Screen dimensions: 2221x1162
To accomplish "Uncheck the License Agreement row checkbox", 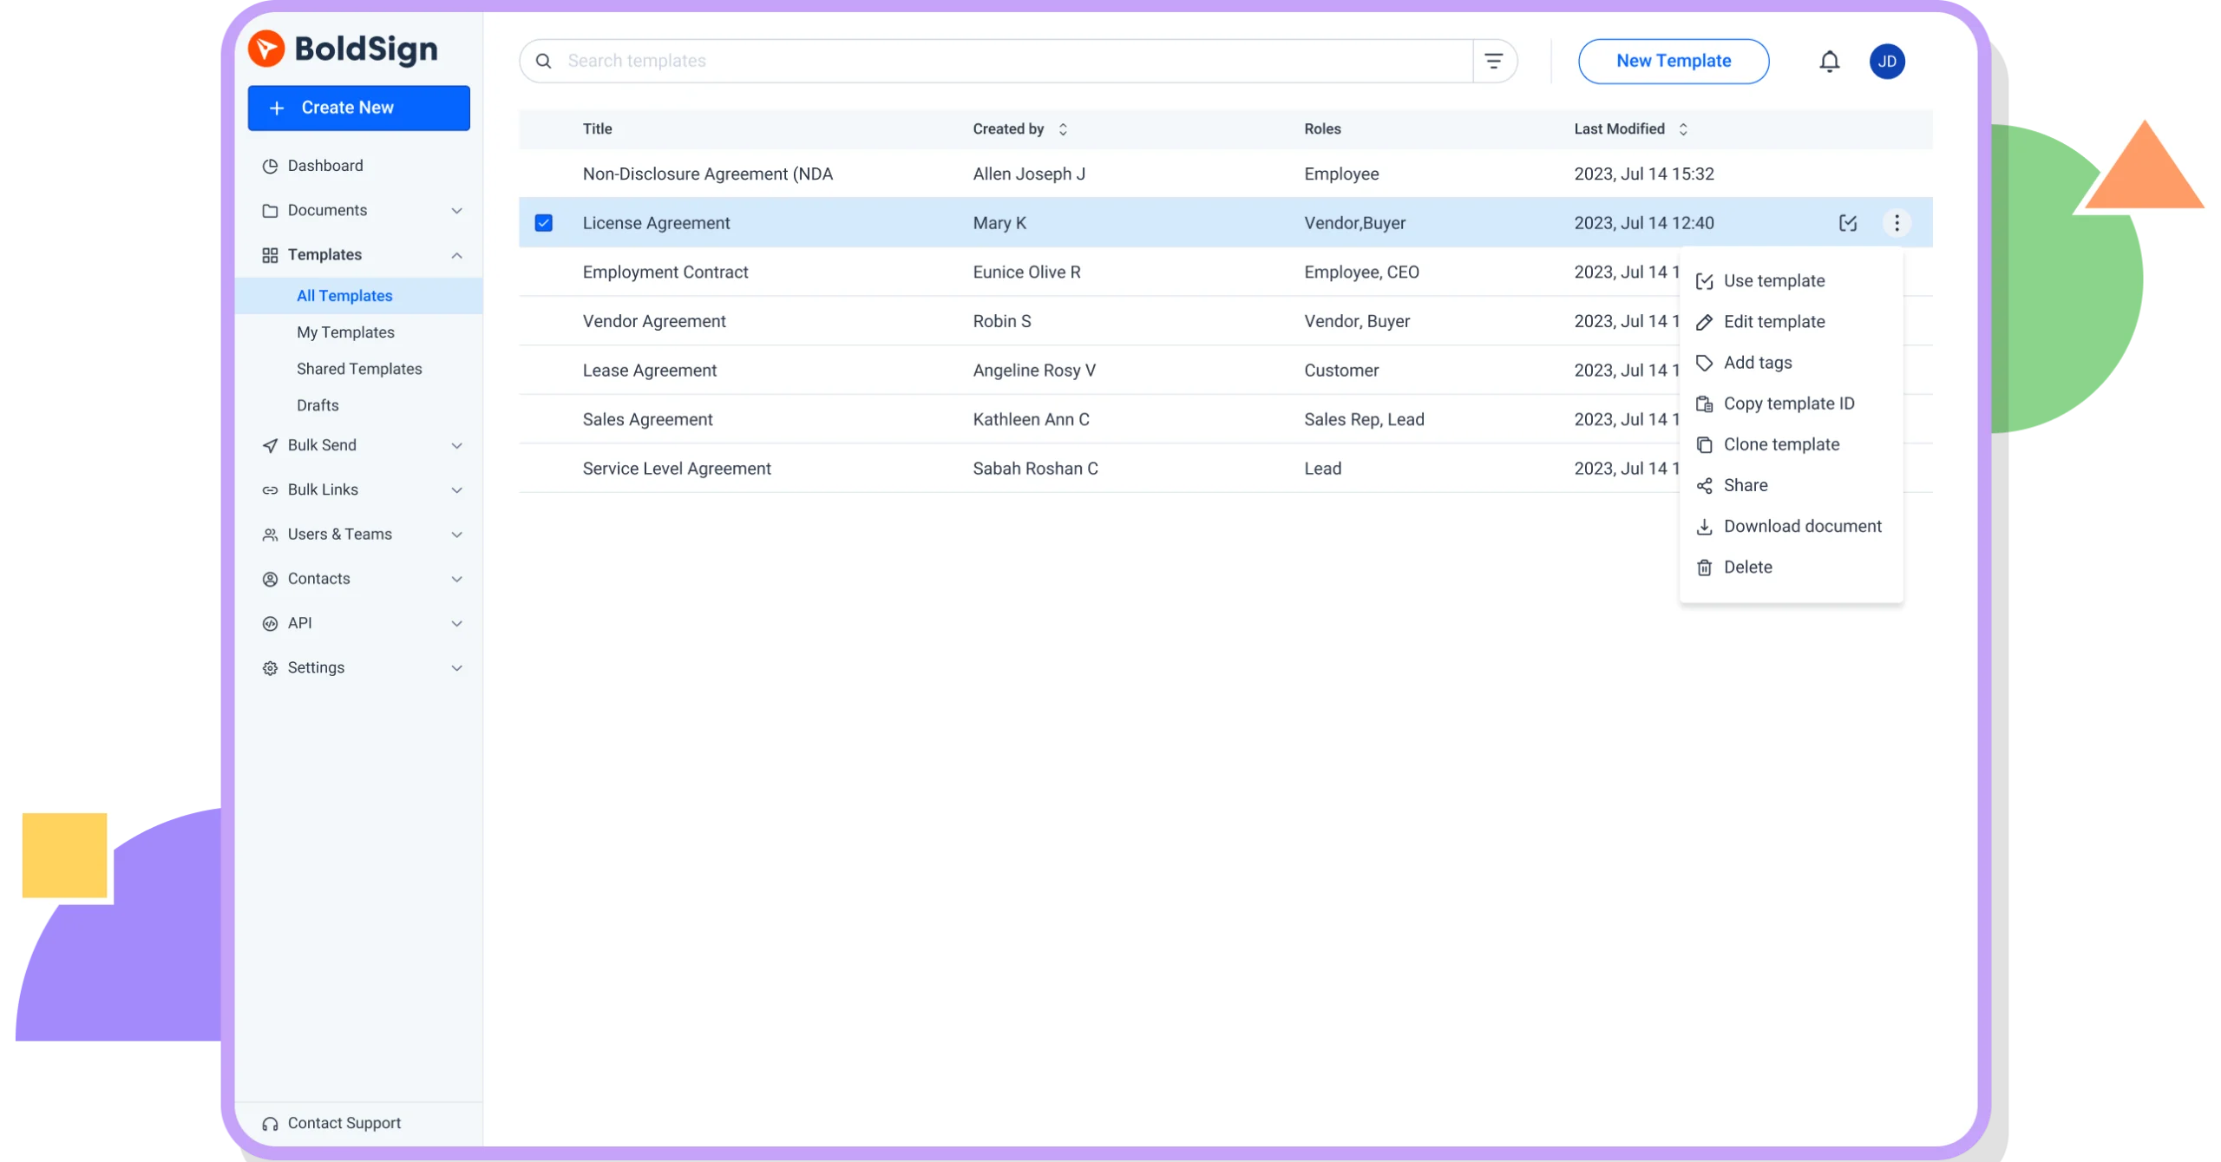I will coord(543,223).
